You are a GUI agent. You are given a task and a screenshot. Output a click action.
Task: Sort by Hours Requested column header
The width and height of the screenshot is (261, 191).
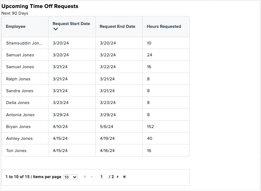click(164, 26)
